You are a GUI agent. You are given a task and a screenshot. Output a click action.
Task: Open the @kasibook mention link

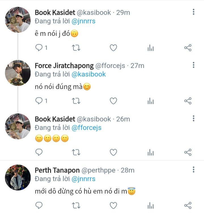pyautogui.click(x=89, y=74)
